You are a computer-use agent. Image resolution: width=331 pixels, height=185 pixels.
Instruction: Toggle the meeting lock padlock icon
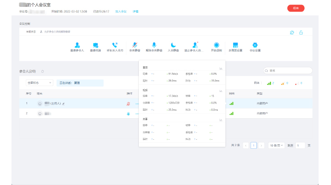(301, 33)
